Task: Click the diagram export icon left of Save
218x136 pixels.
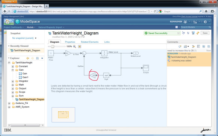Action: coord(193,33)
